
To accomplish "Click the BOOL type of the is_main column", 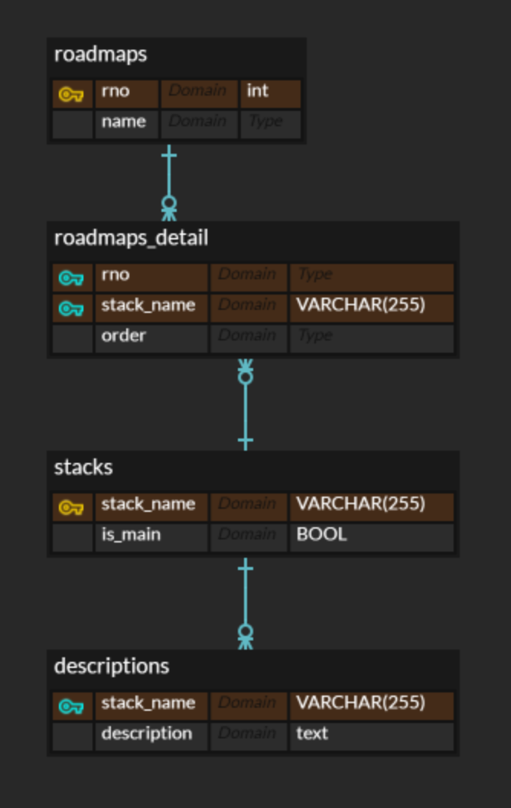I will pyautogui.click(x=322, y=535).
